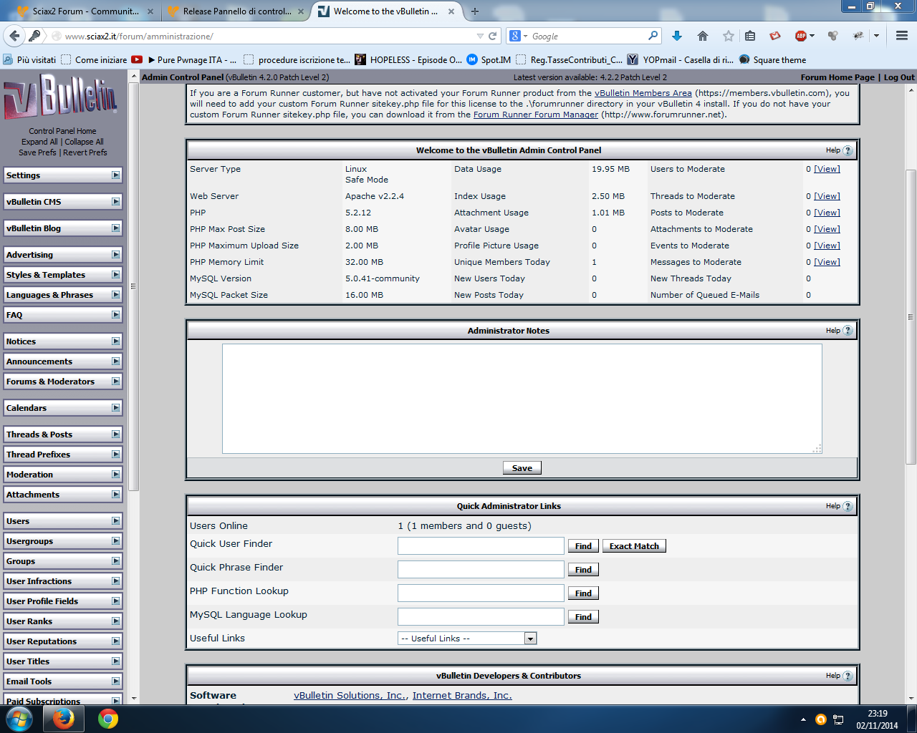917x733 pixels.
Task: Click Revert Prefs link
Action: coord(85,152)
